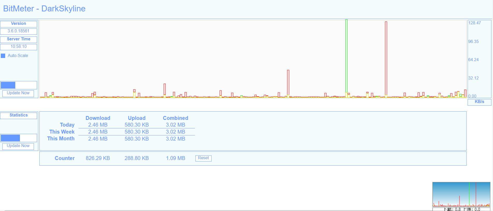This screenshot has height=211, width=493.
Task: Select the Statistics panel header
Action: point(19,115)
